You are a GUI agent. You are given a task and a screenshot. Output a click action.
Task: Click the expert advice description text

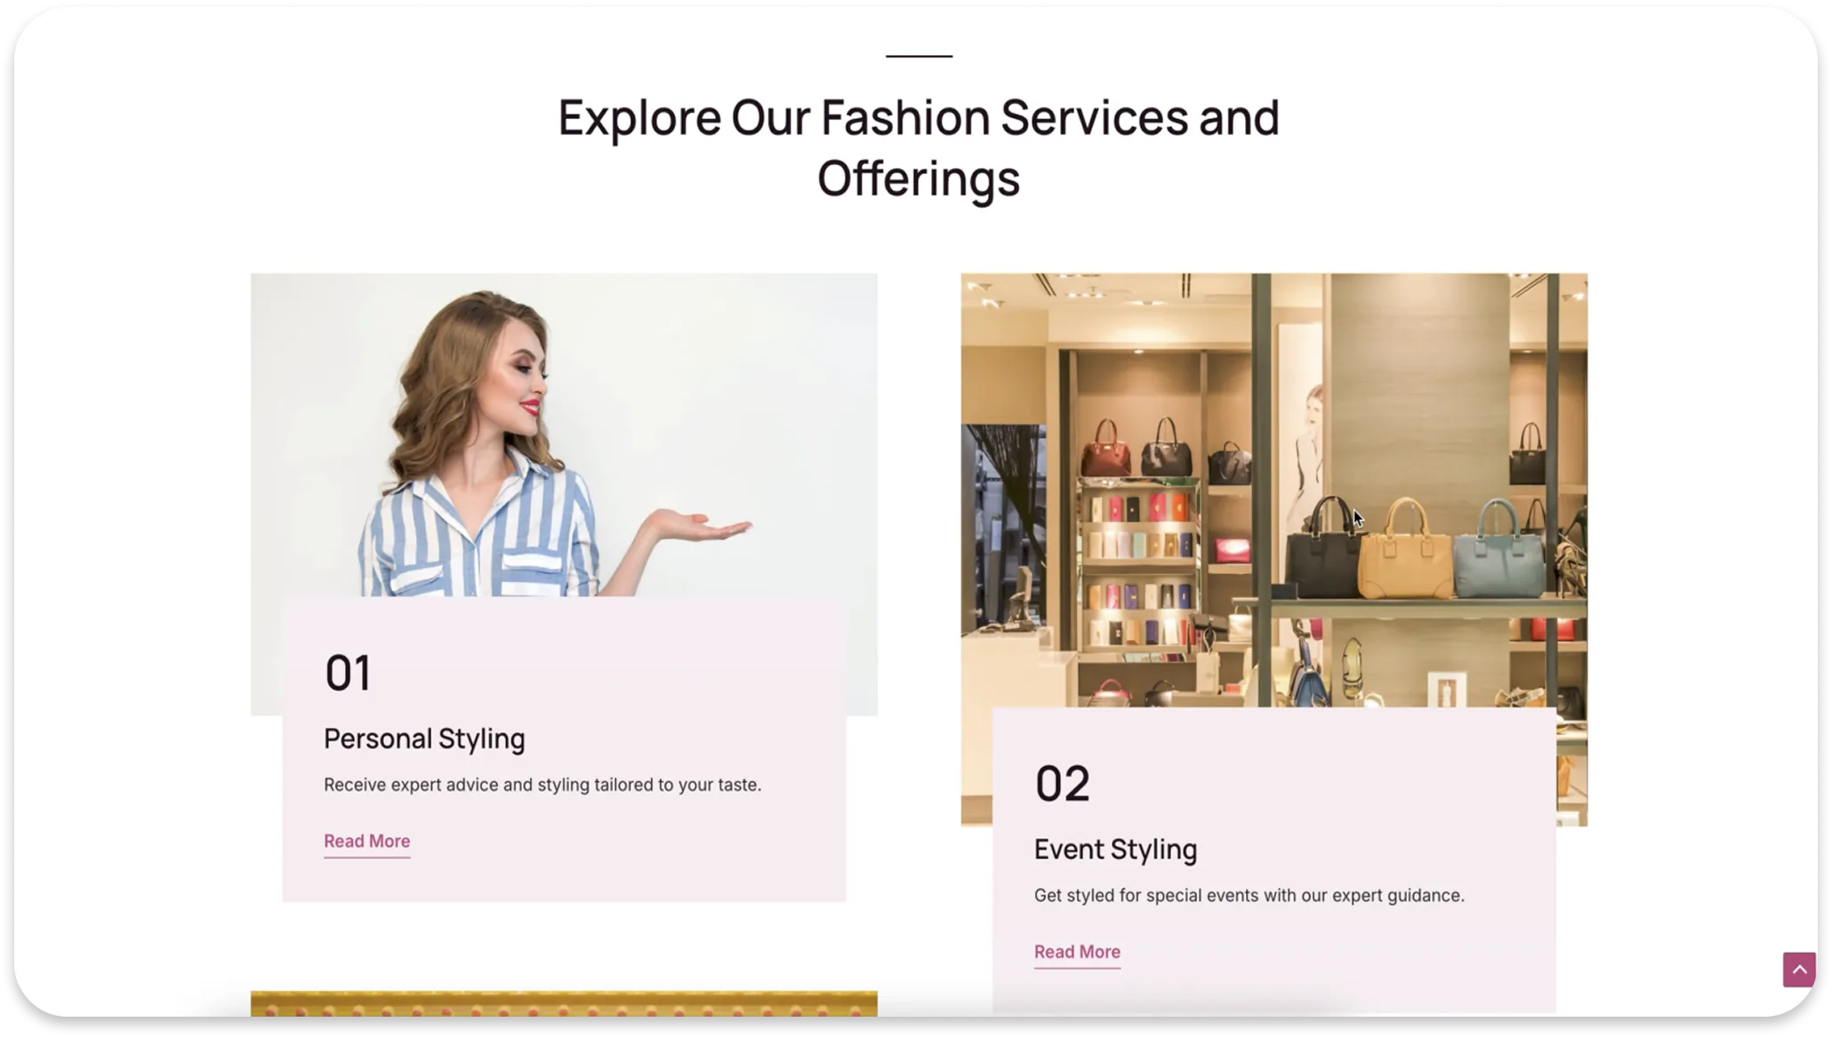(542, 785)
